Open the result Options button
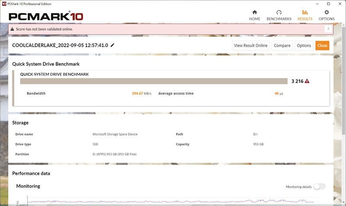The width and height of the screenshot is (346, 206). pyautogui.click(x=304, y=45)
